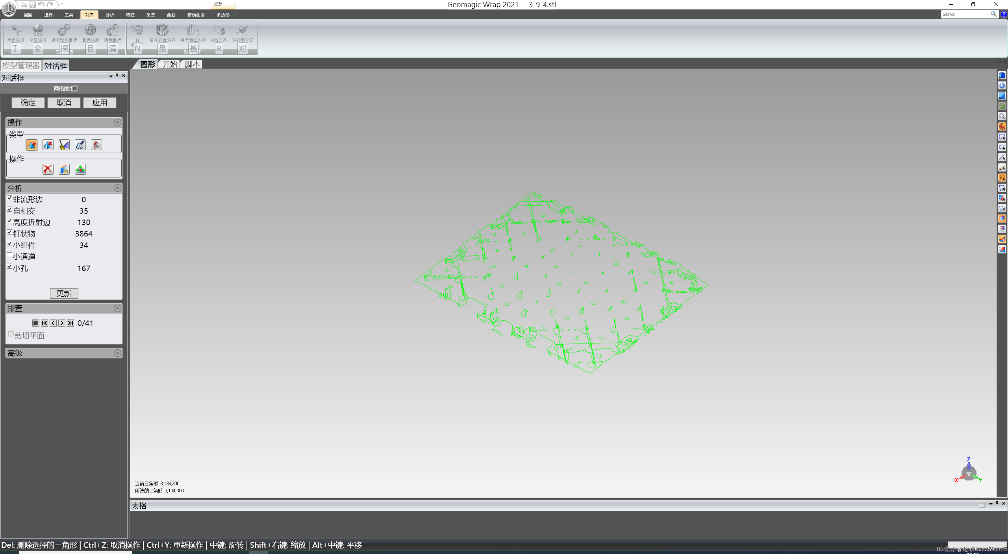Open the 精确曲面 ribbon tab

[x=196, y=15]
